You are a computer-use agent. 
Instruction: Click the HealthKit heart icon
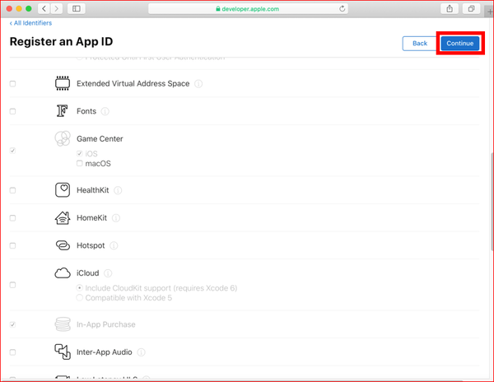point(63,190)
